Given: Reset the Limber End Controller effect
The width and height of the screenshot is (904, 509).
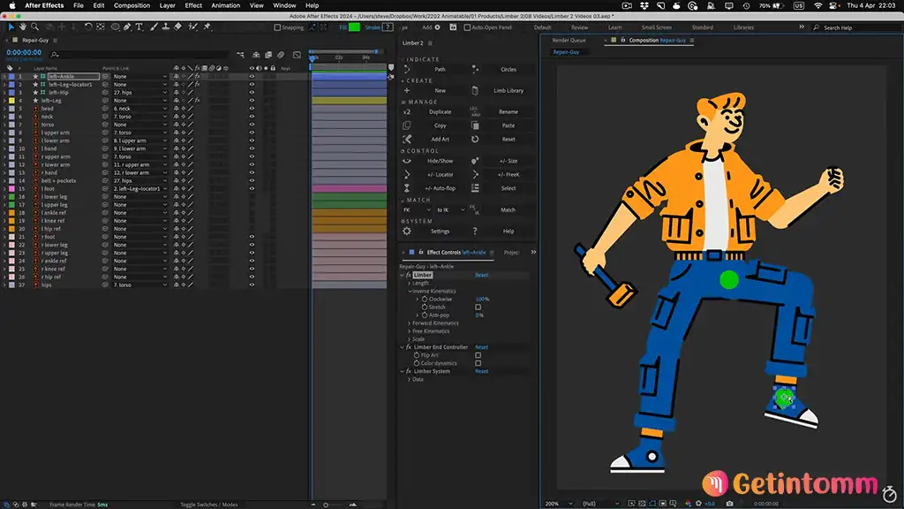Looking at the screenshot, I should (x=481, y=347).
